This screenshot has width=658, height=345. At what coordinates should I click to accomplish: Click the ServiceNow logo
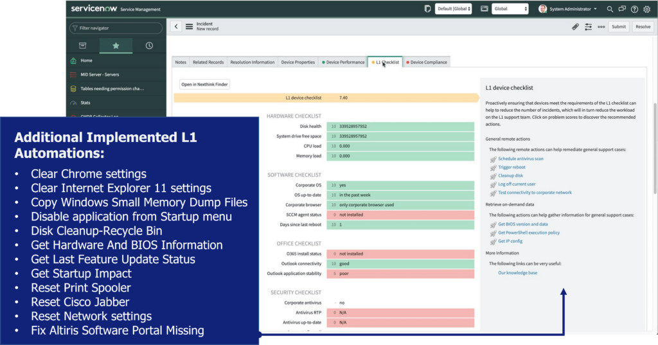tap(94, 8)
